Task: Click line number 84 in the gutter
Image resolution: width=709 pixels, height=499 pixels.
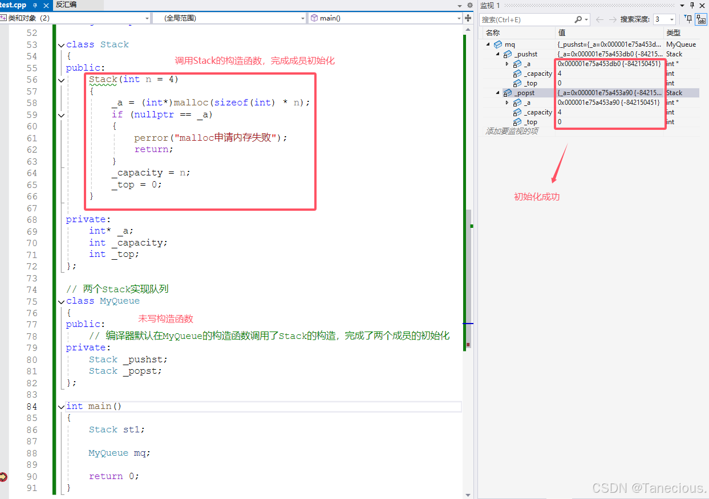Action: [31, 407]
